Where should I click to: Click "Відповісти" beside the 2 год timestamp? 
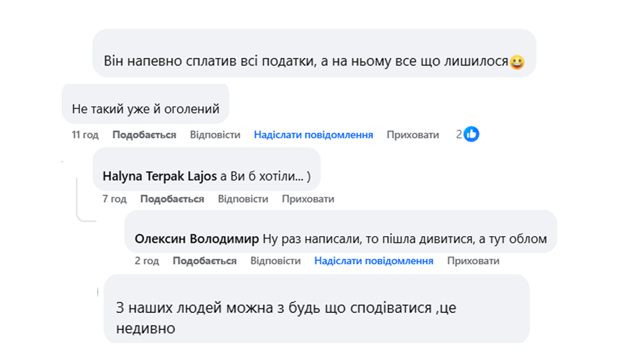[276, 261]
